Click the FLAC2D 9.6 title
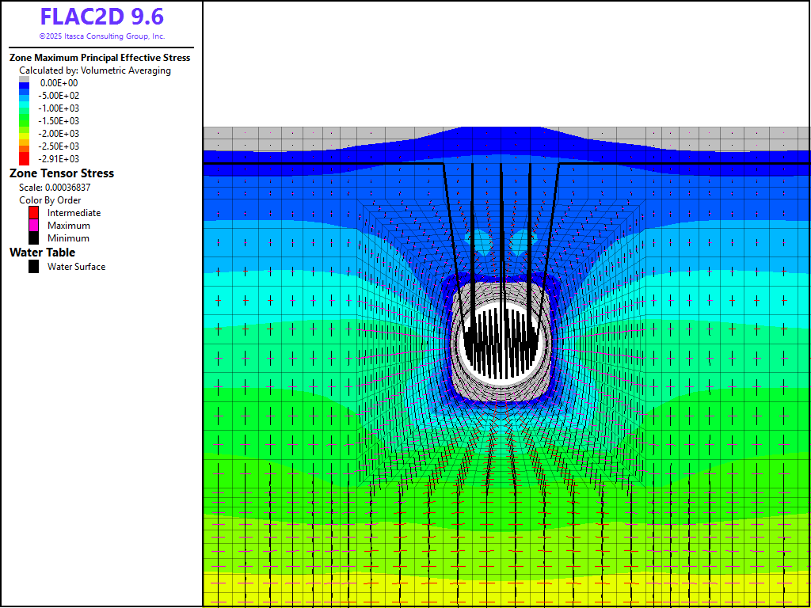This screenshot has width=811, height=608. [x=102, y=17]
